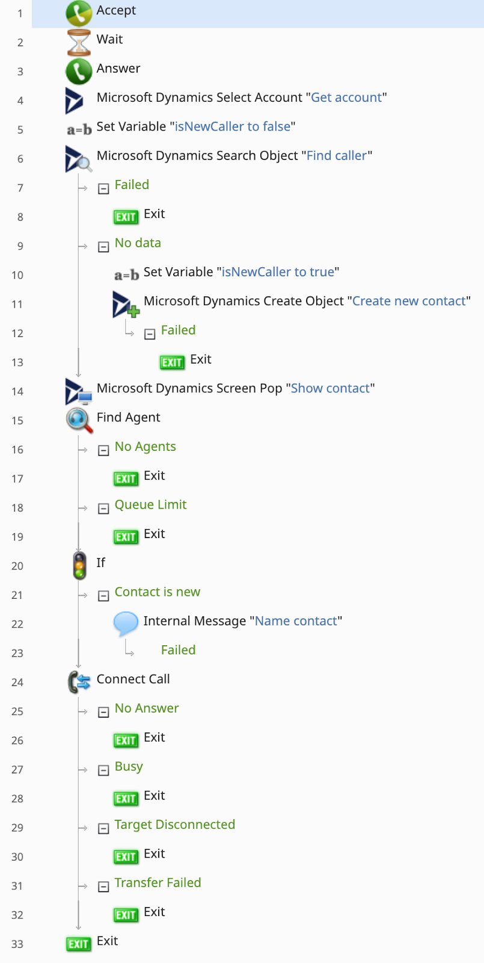484x963 pixels.
Task: Collapse the Contact is new branch
Action: point(103,595)
